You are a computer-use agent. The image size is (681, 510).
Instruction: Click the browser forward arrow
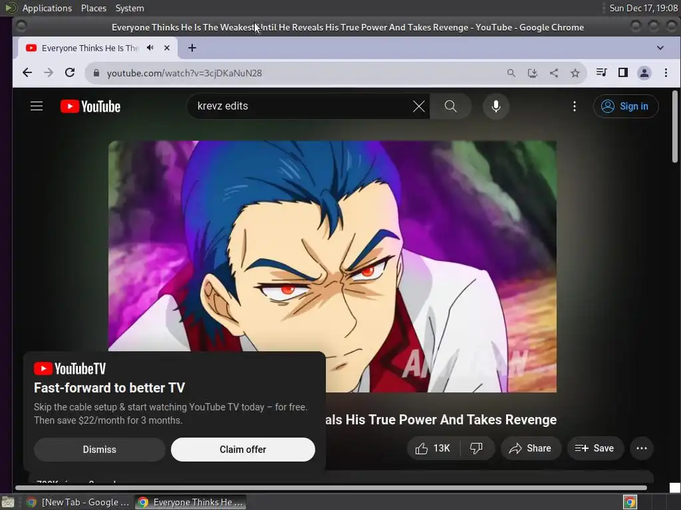pos(48,73)
